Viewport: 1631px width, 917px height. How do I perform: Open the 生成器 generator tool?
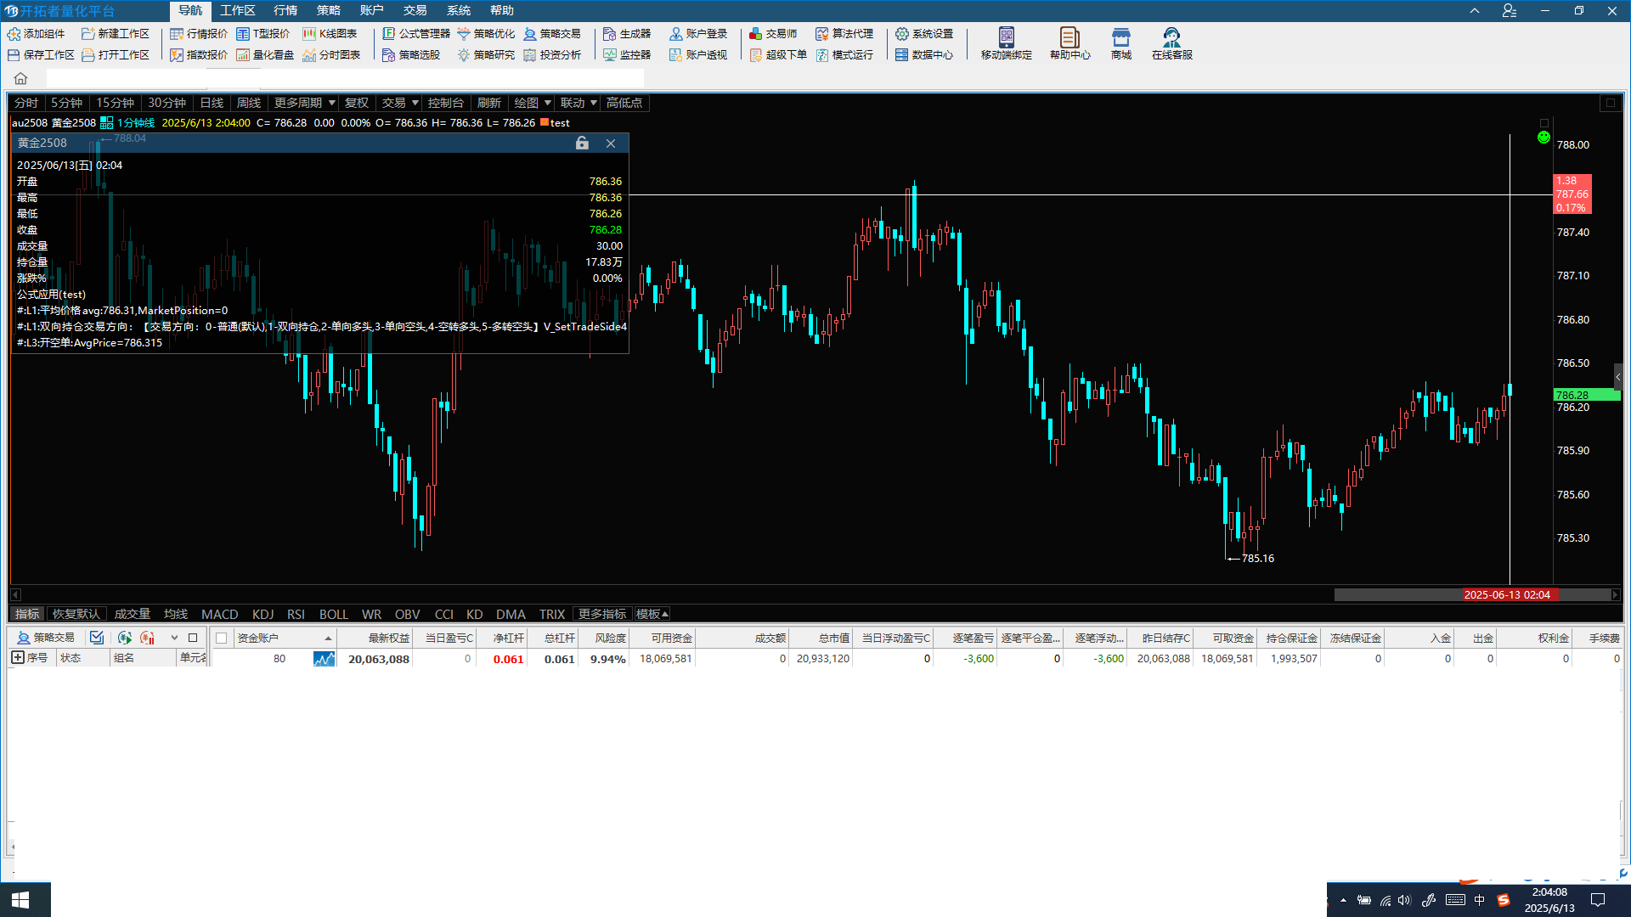pyautogui.click(x=627, y=34)
